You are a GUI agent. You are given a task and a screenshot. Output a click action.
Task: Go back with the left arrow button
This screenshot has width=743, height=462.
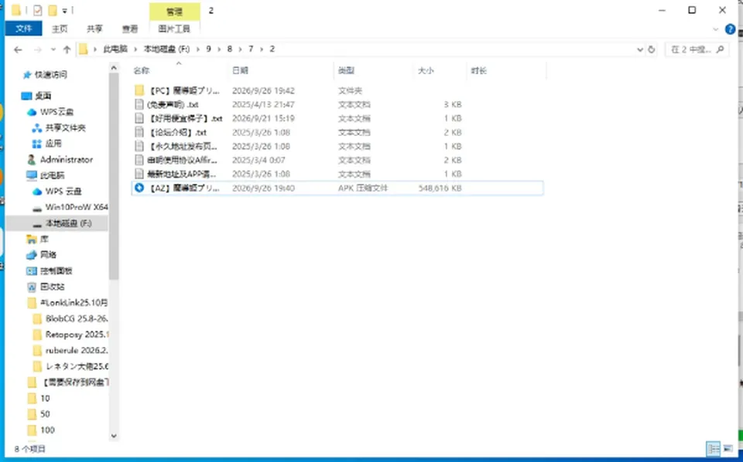[18, 49]
